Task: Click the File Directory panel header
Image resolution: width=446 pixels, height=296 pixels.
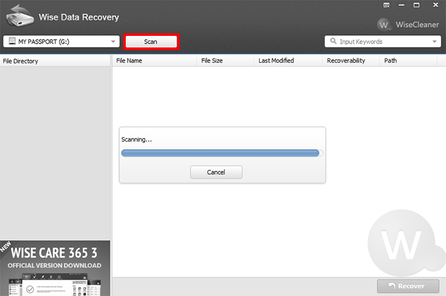Action: (x=55, y=61)
